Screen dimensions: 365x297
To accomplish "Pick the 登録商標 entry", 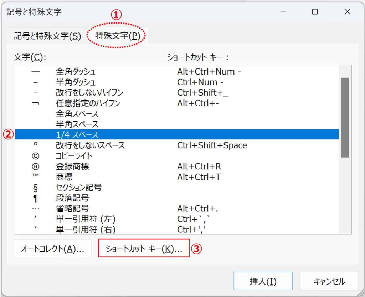I will pyautogui.click(x=177, y=166).
